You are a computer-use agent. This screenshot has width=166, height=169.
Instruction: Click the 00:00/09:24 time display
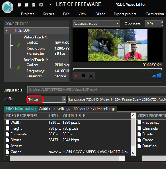click(x=152, y=65)
